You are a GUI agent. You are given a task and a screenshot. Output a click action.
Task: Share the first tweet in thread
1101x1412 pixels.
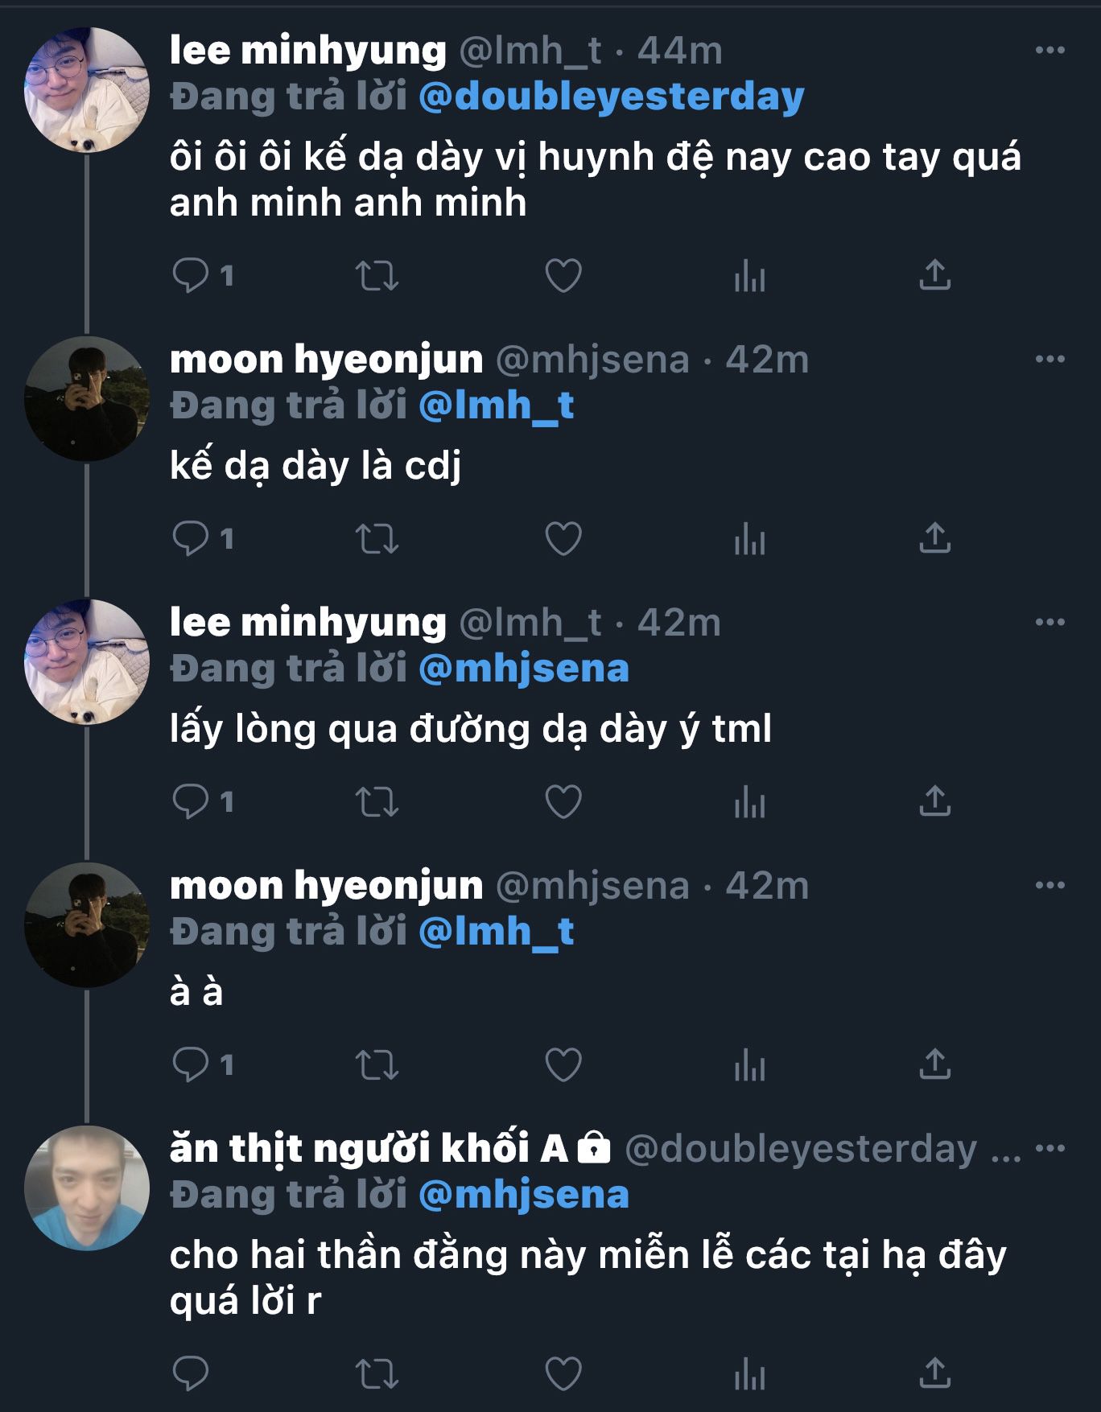coord(934,275)
